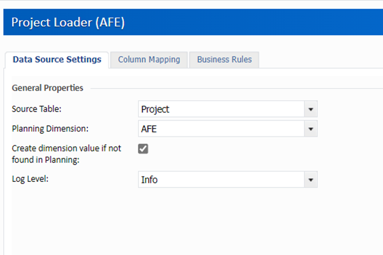Click the 'Log Level:' label text
The height and width of the screenshot is (255, 383).
coord(30,179)
